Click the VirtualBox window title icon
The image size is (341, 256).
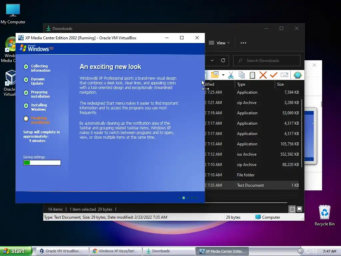21,38
